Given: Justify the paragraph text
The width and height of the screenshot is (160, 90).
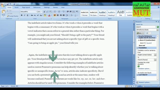Looking at the screenshot, I should click(63, 15).
